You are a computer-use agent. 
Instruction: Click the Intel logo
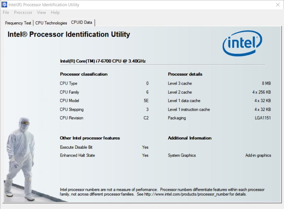(x=242, y=43)
